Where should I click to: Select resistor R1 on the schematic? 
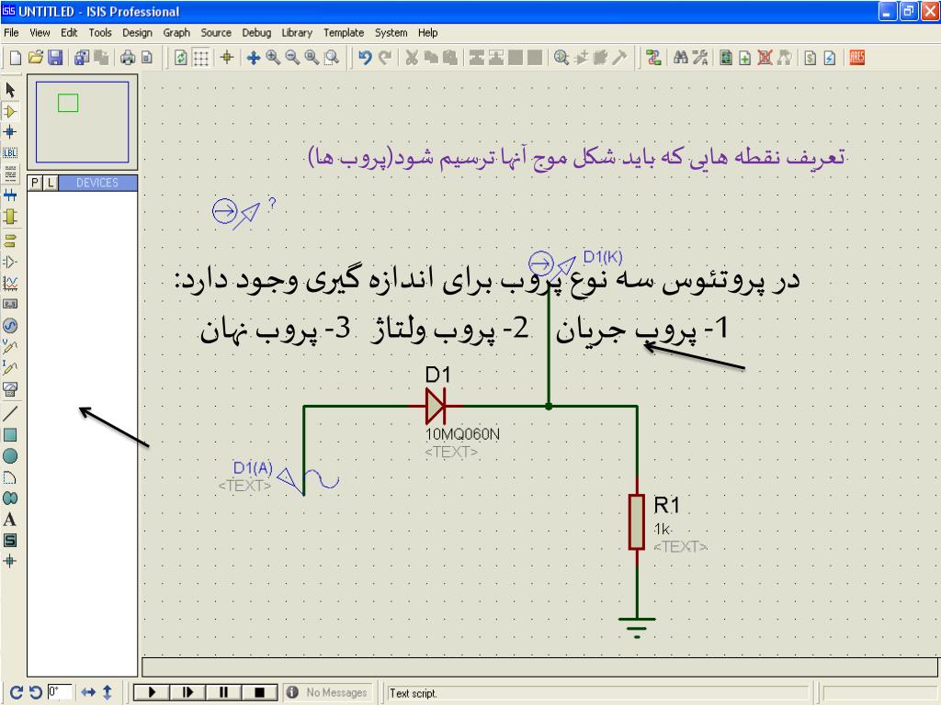(x=637, y=521)
